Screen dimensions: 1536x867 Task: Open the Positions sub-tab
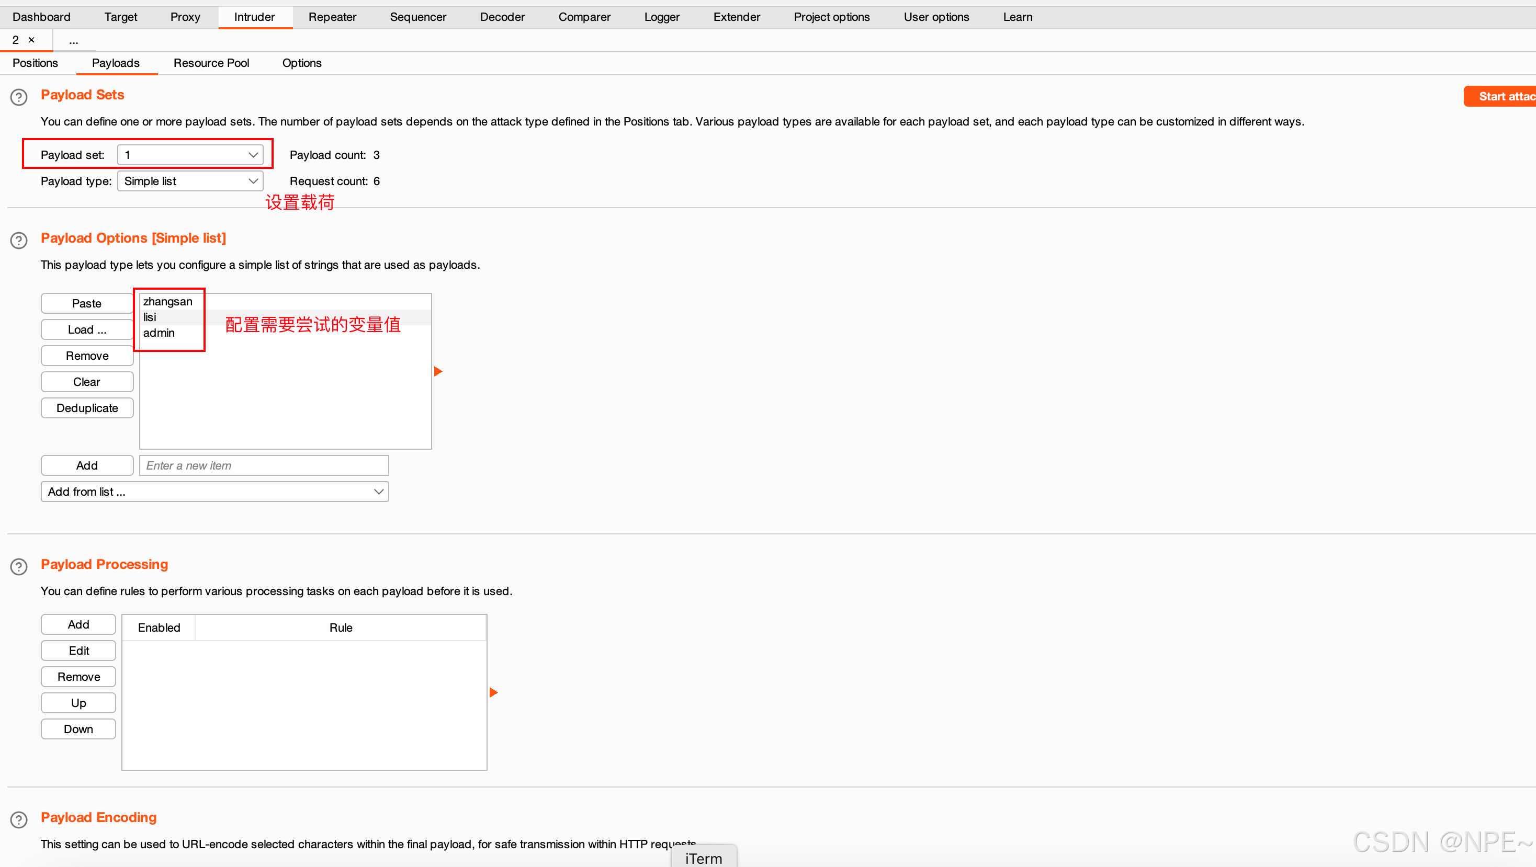35,63
